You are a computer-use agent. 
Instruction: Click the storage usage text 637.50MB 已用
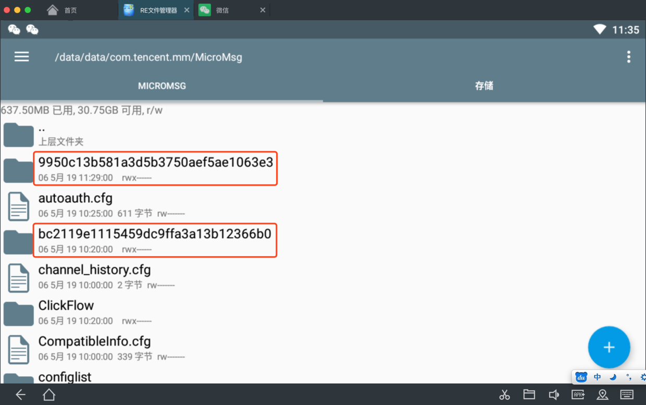37,110
